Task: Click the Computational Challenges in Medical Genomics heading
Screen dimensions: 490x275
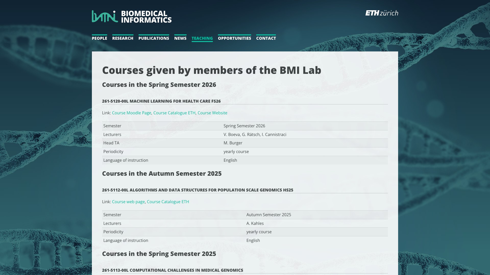Action: pyautogui.click(x=173, y=270)
